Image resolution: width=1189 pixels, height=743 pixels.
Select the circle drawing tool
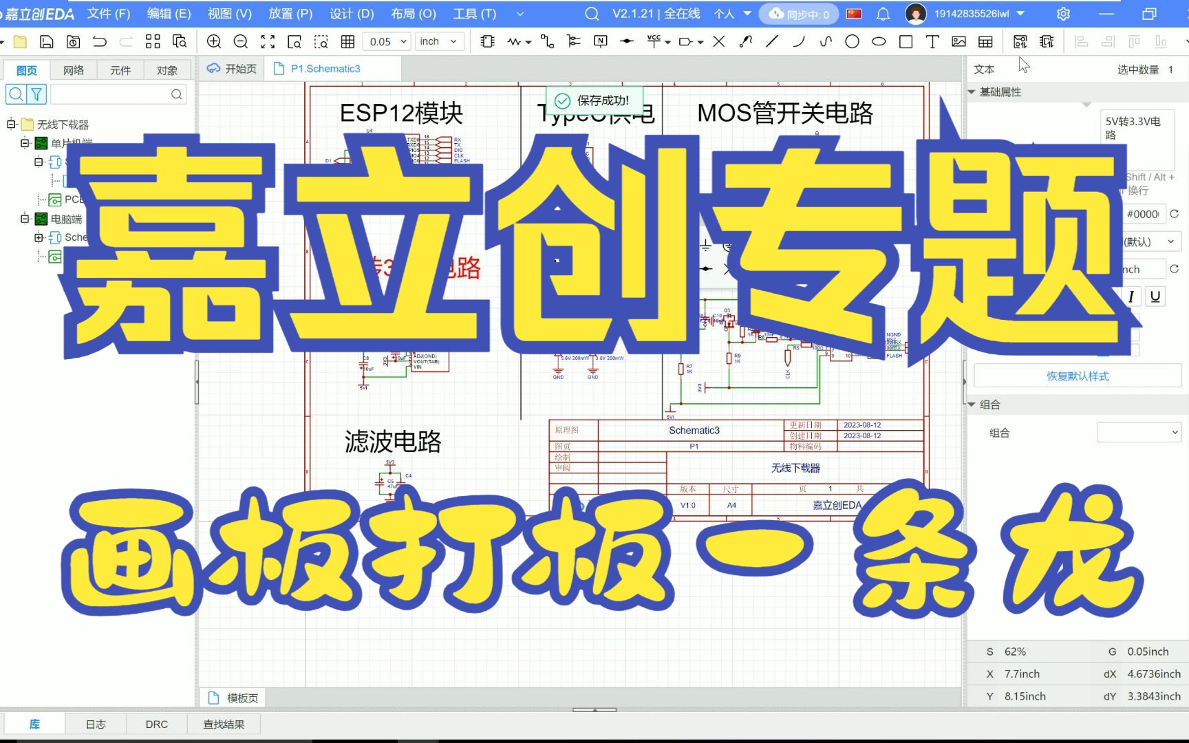(x=852, y=42)
